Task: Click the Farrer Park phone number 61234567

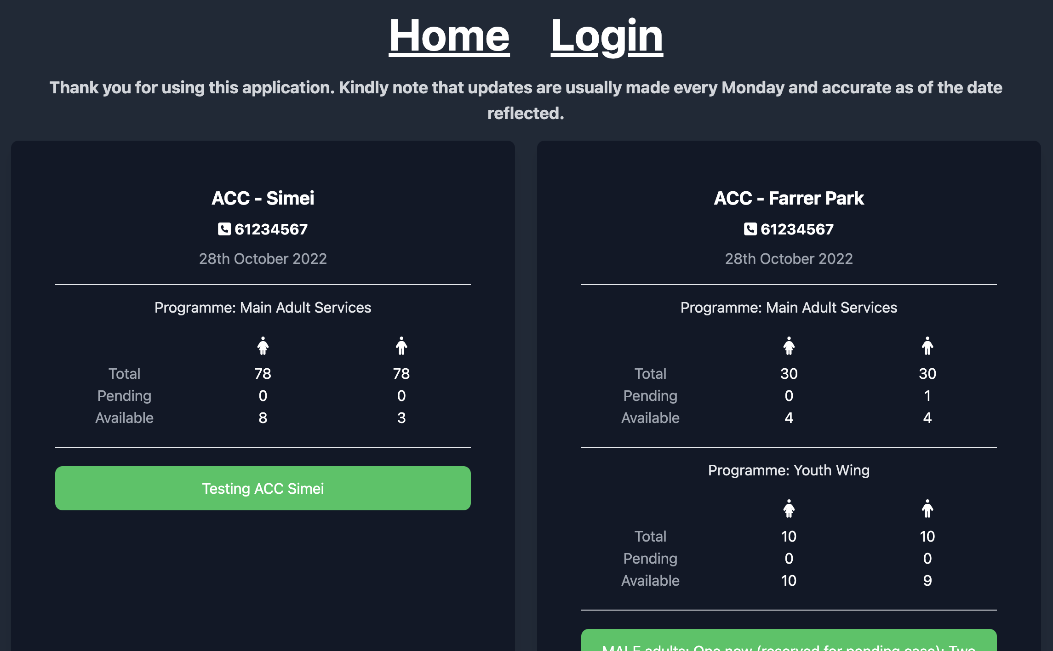Action: pos(797,229)
